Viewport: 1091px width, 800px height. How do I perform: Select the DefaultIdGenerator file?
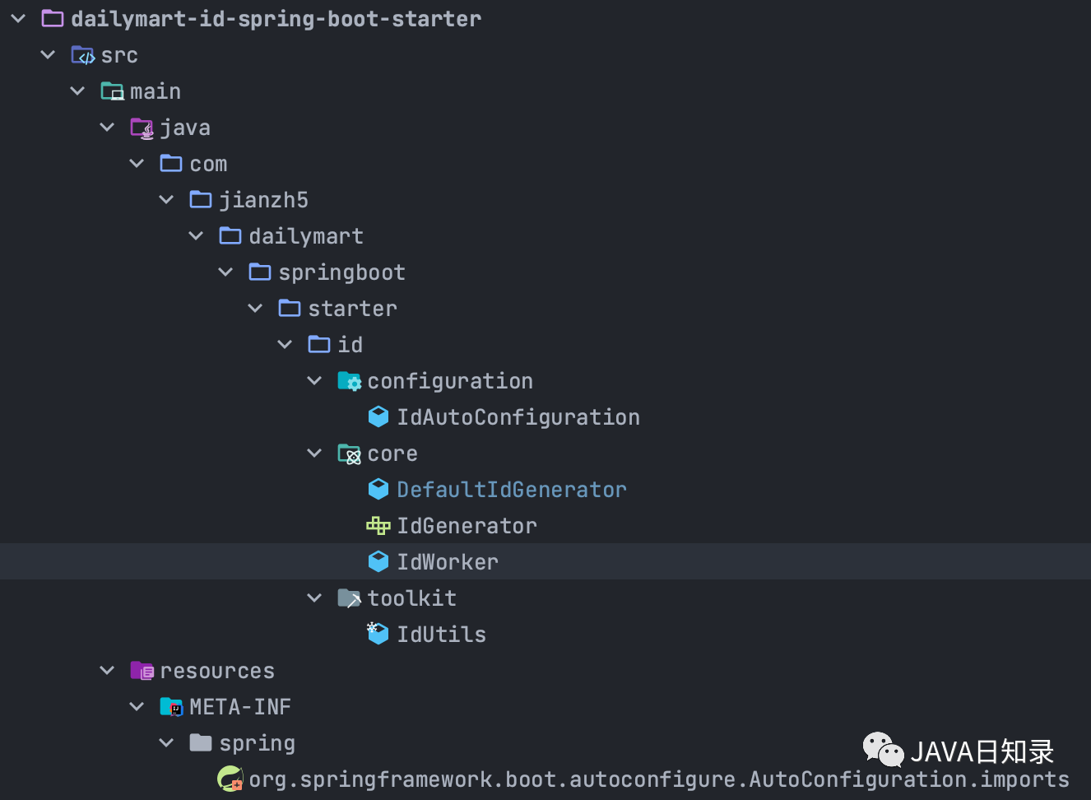point(512,490)
